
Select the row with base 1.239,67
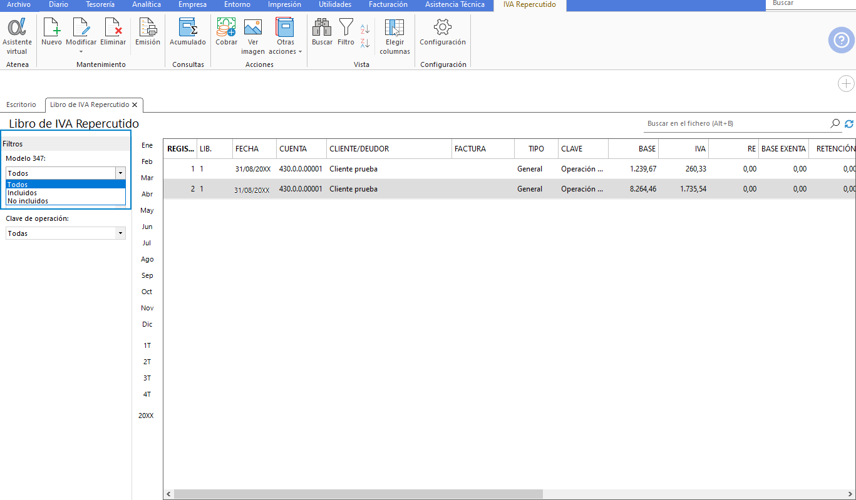point(509,169)
